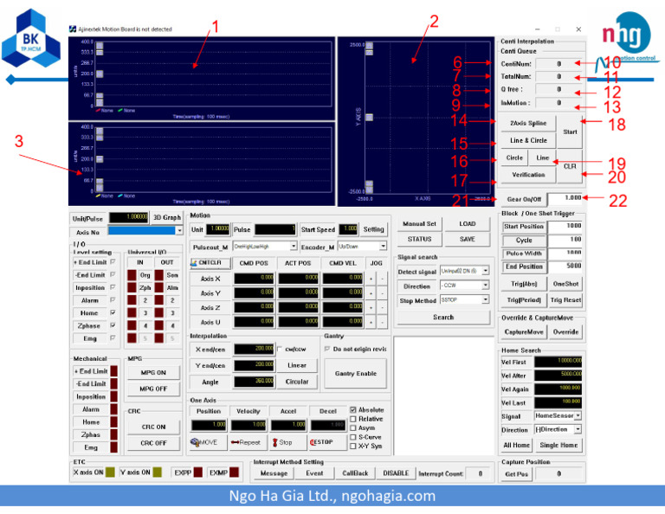665x514 pixels.
Task: Click the CNTCLR counter clear button
Action: [x=209, y=262]
